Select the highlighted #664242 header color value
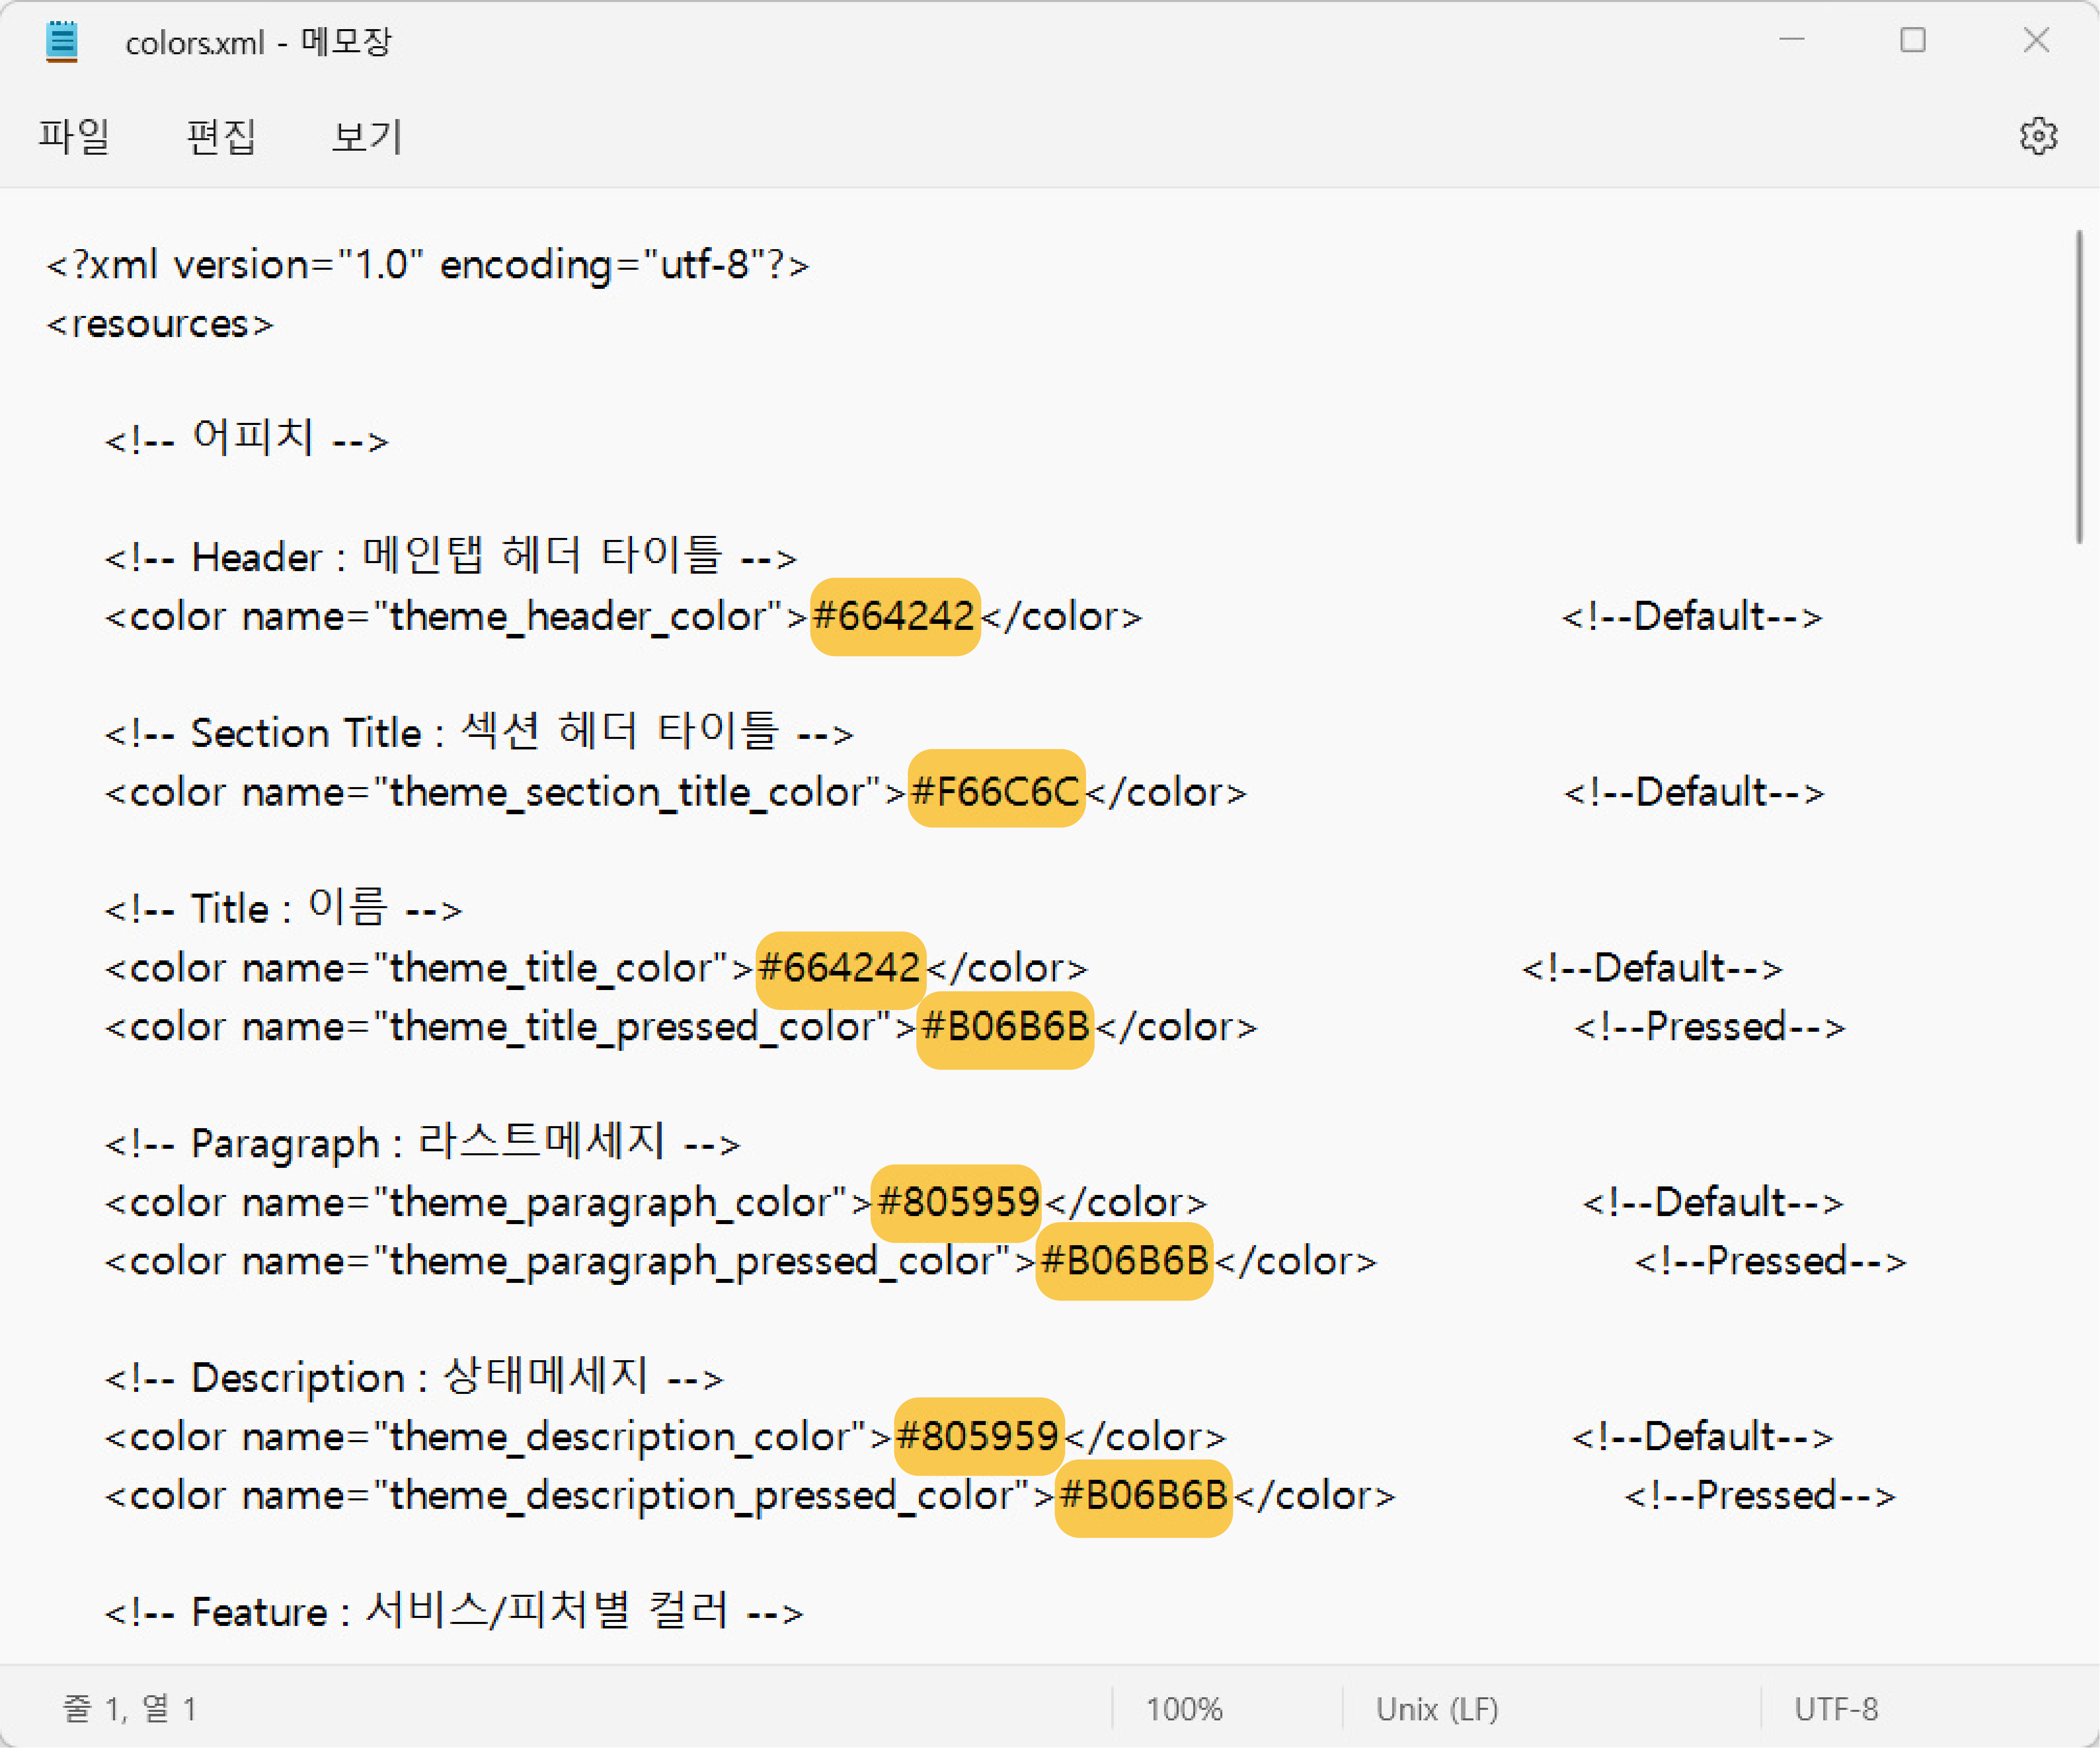This screenshot has width=2100, height=1748. coord(893,617)
